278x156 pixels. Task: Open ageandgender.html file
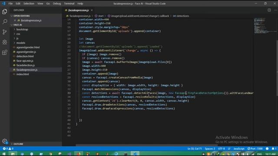[36, 47]
